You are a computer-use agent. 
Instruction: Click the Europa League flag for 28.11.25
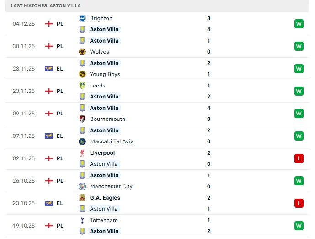click(x=49, y=69)
